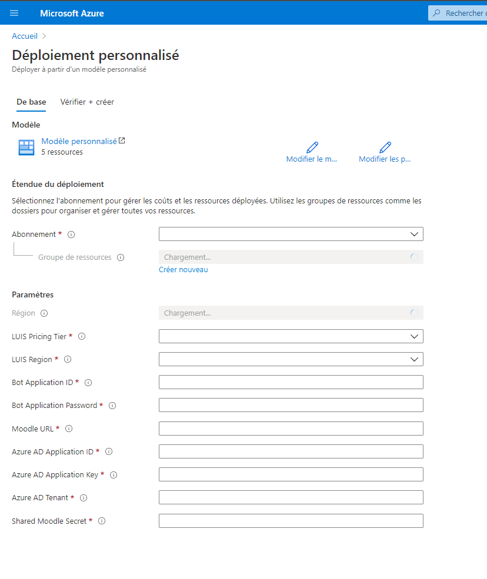The height and width of the screenshot is (579, 487).
Task: Focus the Moodle URL field
Action: pos(291,429)
